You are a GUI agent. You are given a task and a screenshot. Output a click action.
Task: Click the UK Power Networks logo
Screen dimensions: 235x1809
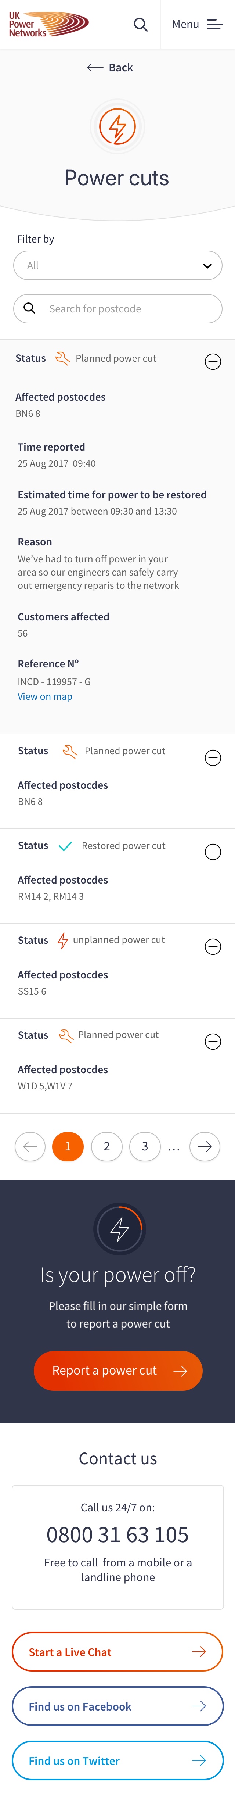(48, 25)
